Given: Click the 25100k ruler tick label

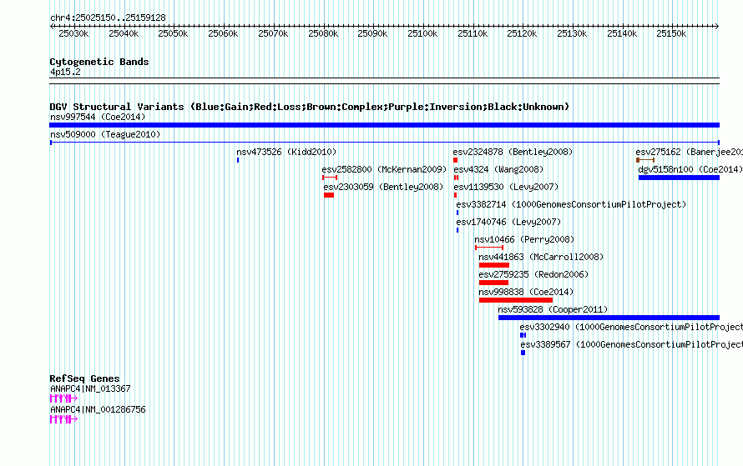Looking at the screenshot, I should [422, 33].
